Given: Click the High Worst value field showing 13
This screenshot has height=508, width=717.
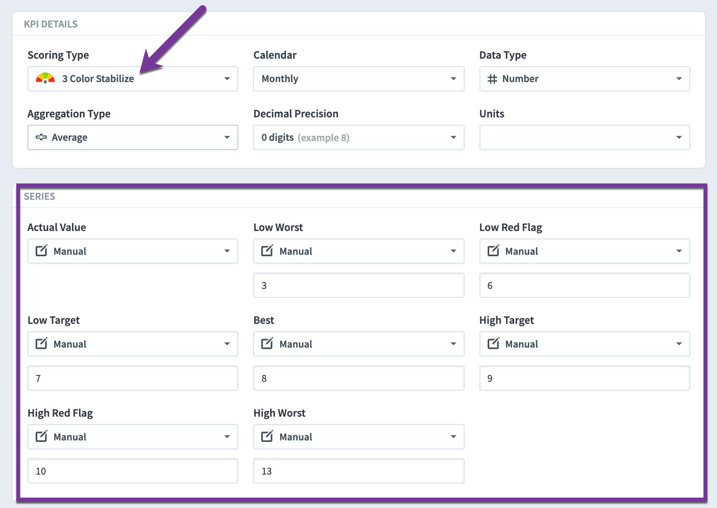Looking at the screenshot, I should [358, 471].
